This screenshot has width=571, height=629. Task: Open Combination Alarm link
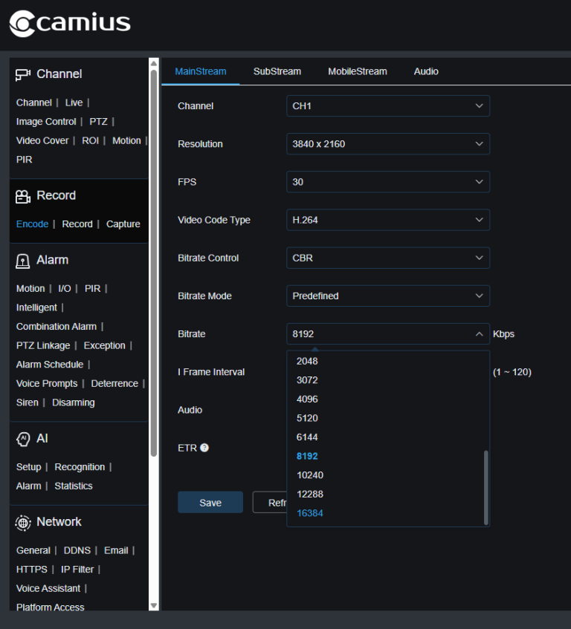coord(57,327)
